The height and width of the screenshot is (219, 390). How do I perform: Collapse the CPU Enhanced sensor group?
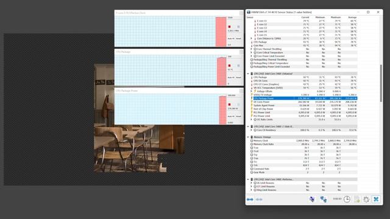tap(248, 74)
